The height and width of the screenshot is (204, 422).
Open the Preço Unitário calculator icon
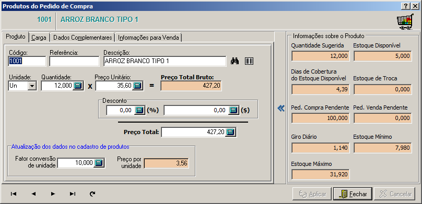click(x=137, y=86)
